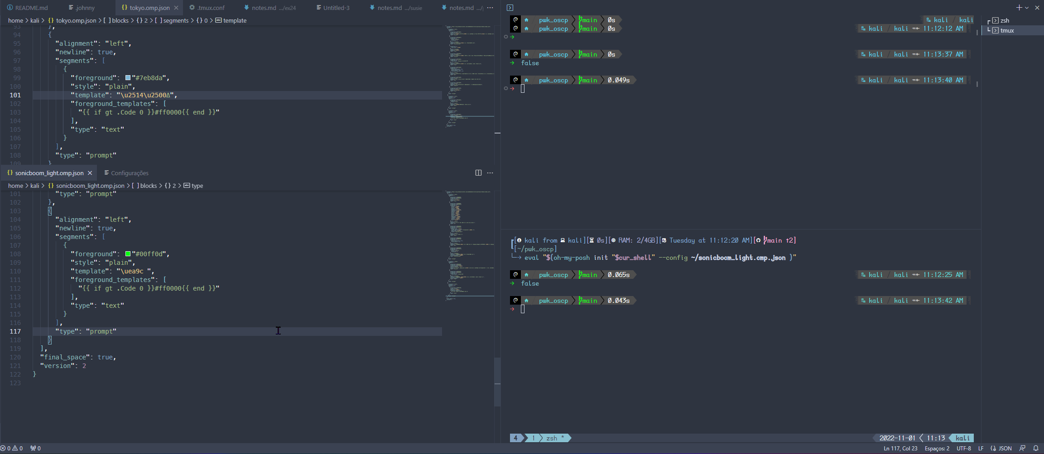The height and width of the screenshot is (454, 1044).
Task: Click the Split Editor icon beside Configurações tab
Action: 479,172
